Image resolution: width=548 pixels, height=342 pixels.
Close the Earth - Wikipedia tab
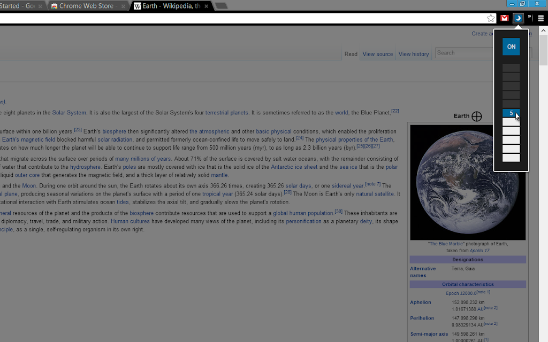click(206, 6)
